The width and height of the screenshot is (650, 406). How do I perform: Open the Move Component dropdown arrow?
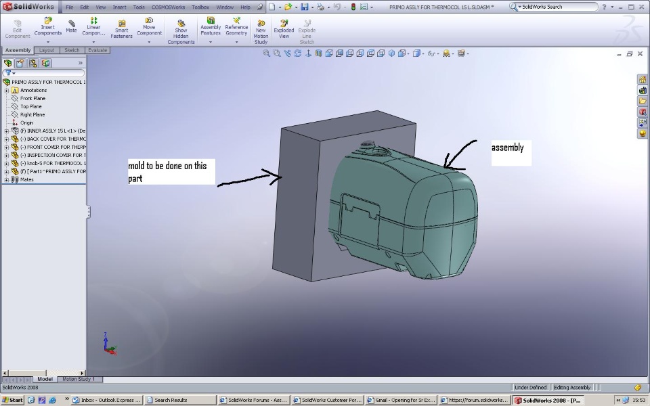click(x=149, y=42)
